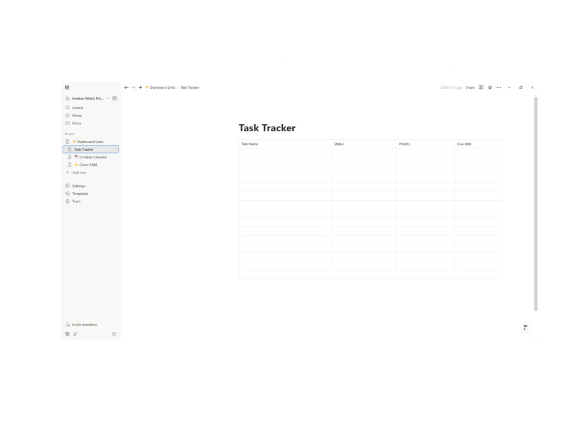The width and height of the screenshot is (574, 430).
Task: Click the page icon beside Client CRM
Action: 69,165
